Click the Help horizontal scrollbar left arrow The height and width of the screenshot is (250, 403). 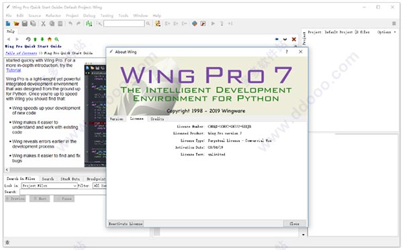click(7, 170)
